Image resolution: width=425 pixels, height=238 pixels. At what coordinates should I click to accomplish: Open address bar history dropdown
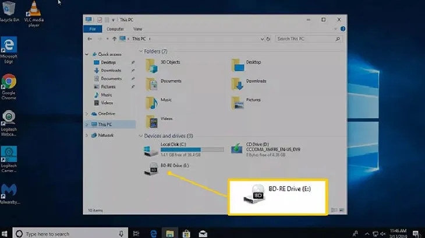[263, 38]
